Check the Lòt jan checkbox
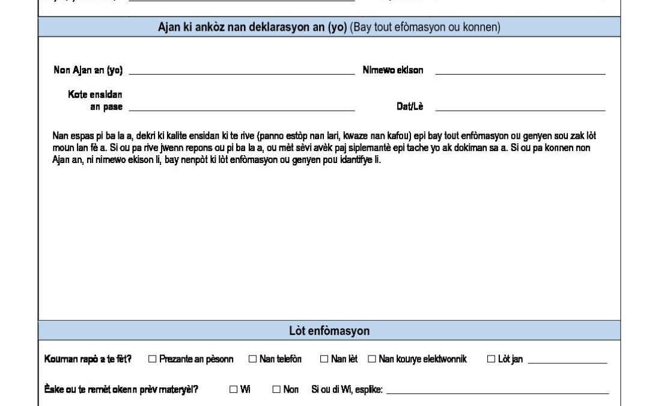This screenshot has height=406, width=649. [491, 359]
